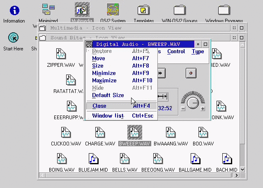Select the wave file icon above RED.WAV
The height and width of the screenshot is (188, 263).
[217, 54]
